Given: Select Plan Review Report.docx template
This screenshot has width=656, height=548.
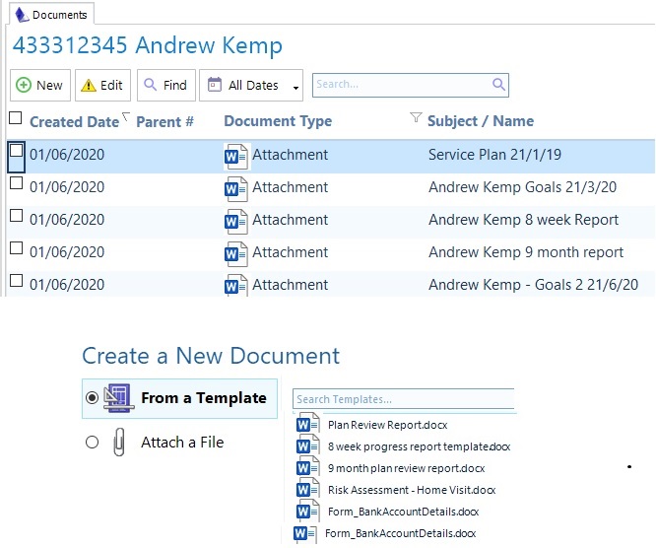Looking at the screenshot, I should (x=387, y=425).
